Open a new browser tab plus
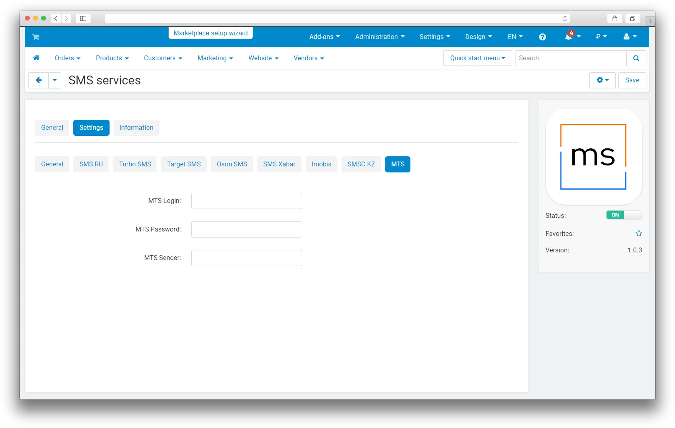Viewport: 675px width, 428px height. point(650,21)
